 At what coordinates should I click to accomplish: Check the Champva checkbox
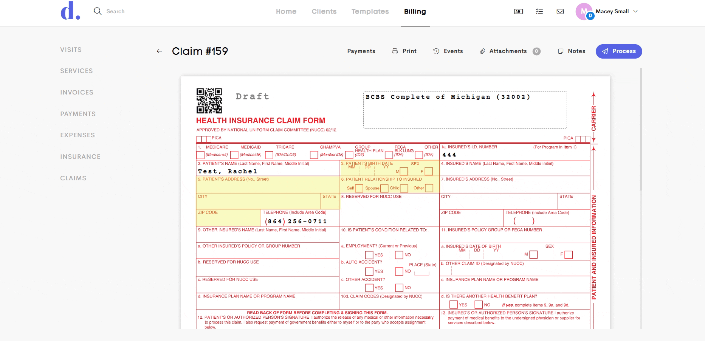(x=314, y=155)
